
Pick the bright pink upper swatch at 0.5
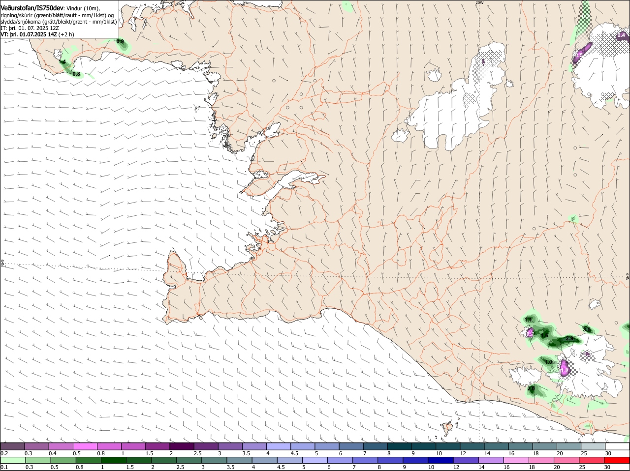coord(85,446)
